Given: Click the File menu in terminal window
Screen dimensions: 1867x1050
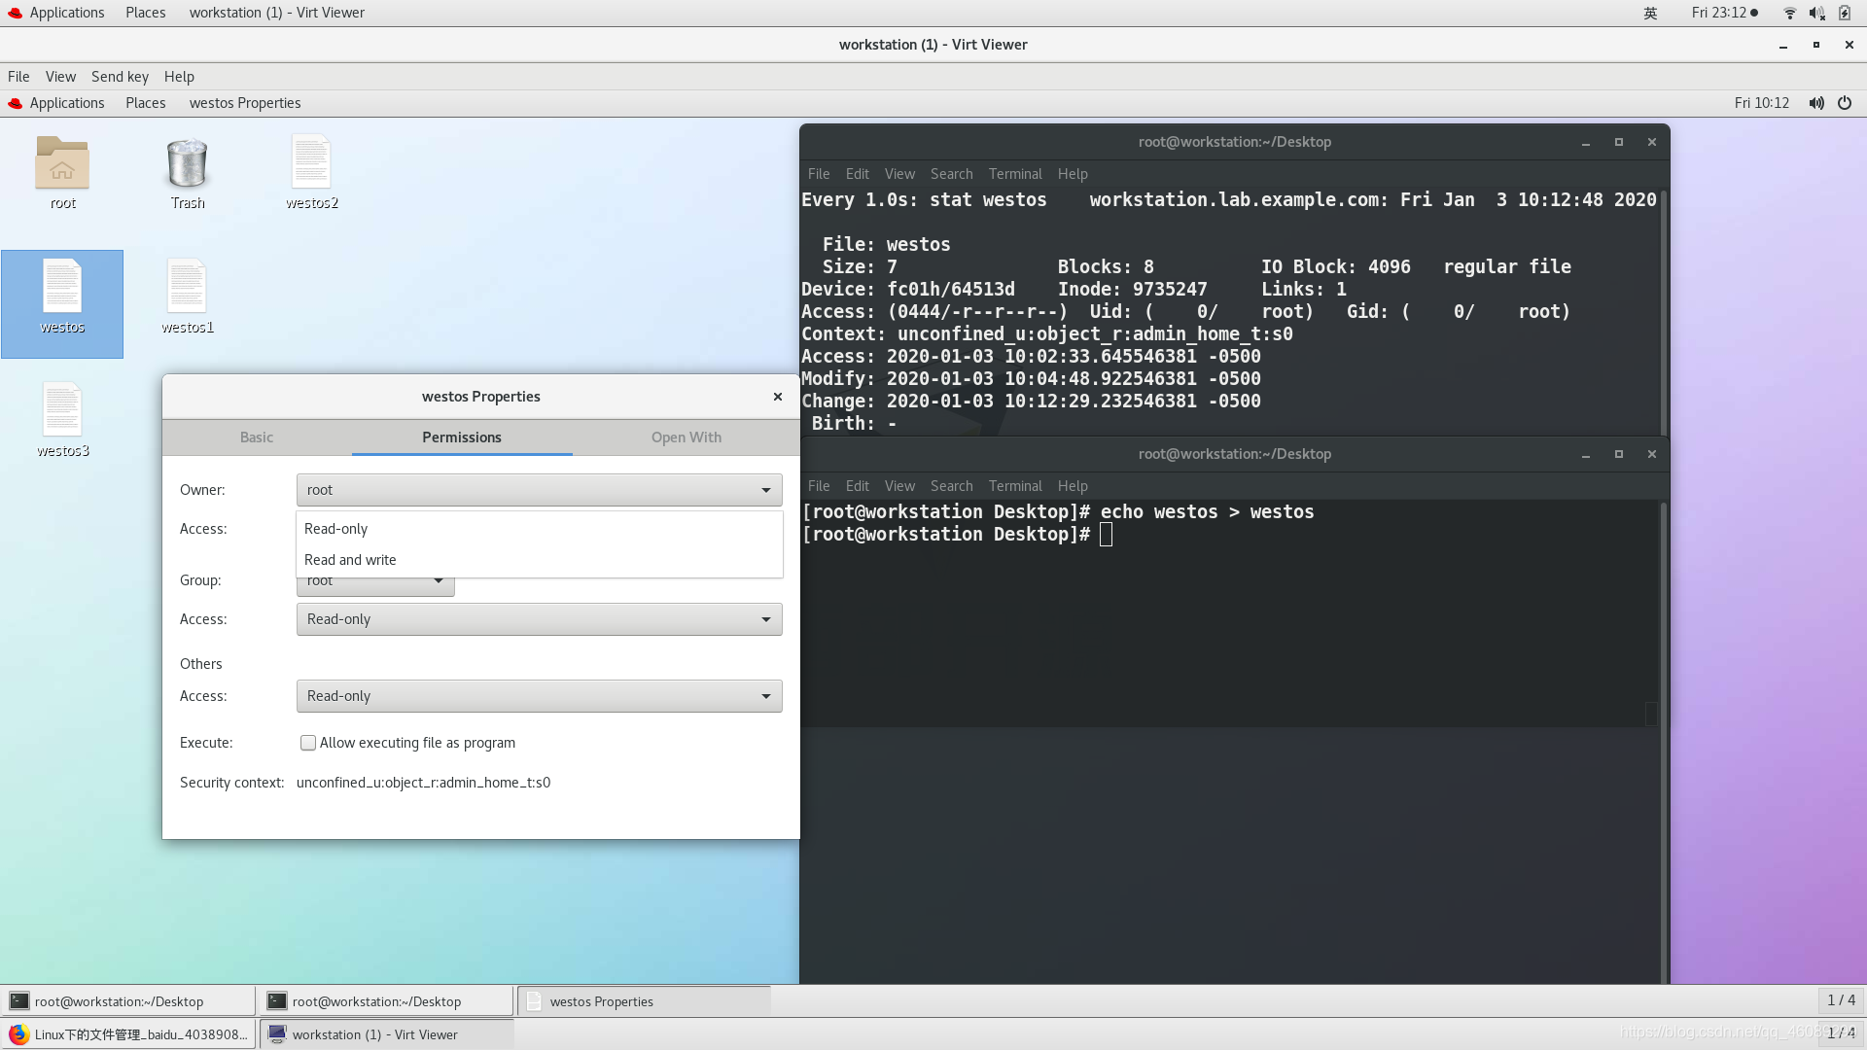Looking at the screenshot, I should point(818,173).
